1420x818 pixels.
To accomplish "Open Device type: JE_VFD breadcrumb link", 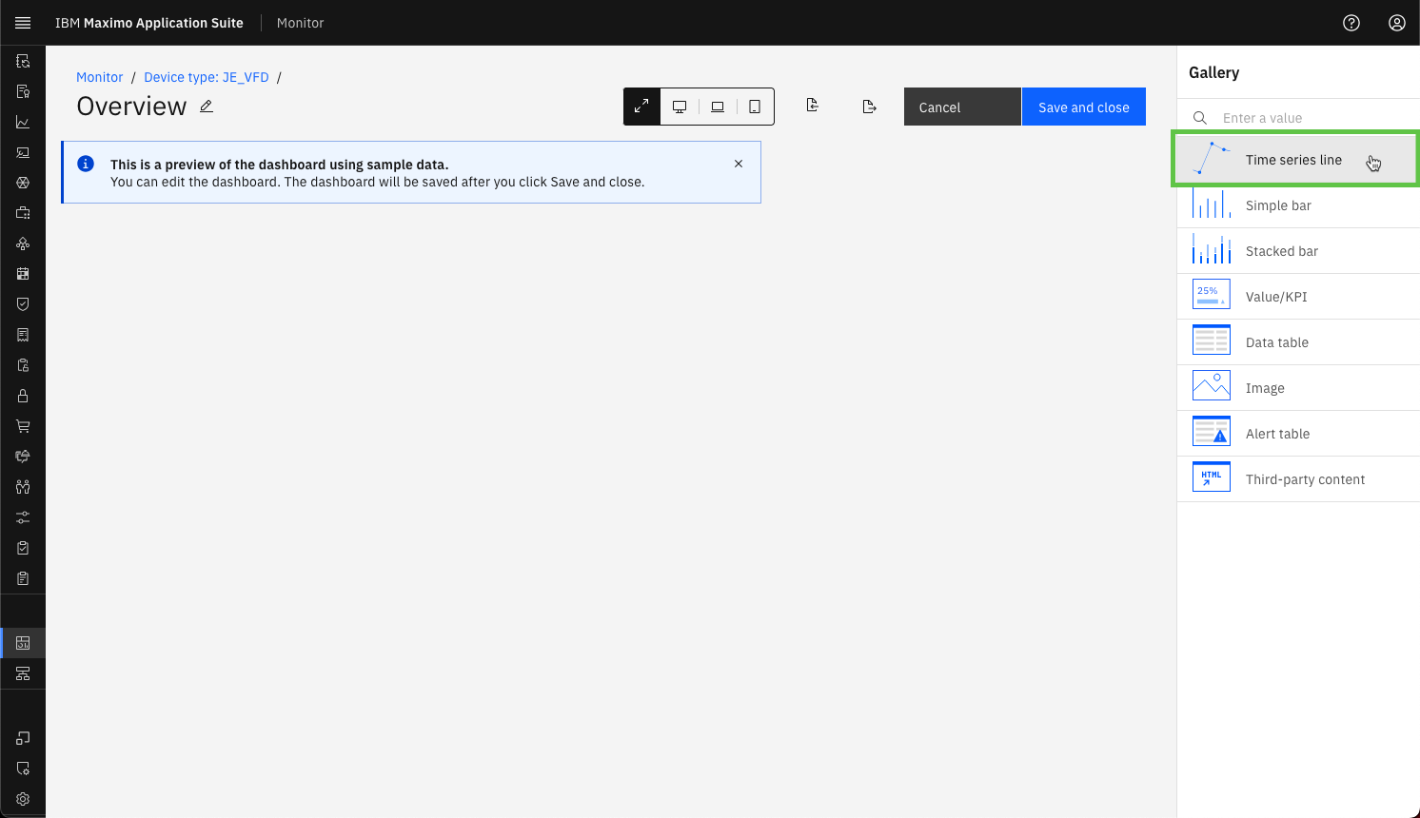I will click(207, 77).
